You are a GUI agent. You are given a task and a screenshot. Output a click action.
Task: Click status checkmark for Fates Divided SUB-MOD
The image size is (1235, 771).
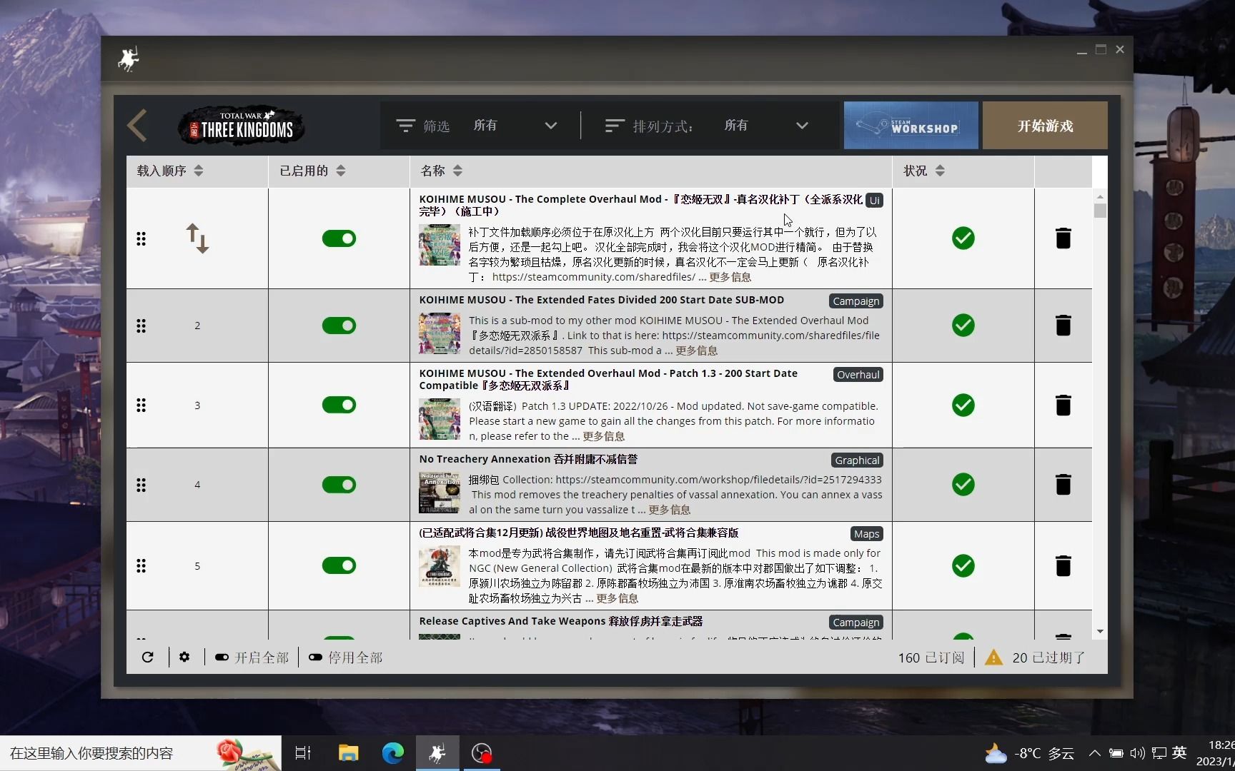pyautogui.click(x=963, y=325)
